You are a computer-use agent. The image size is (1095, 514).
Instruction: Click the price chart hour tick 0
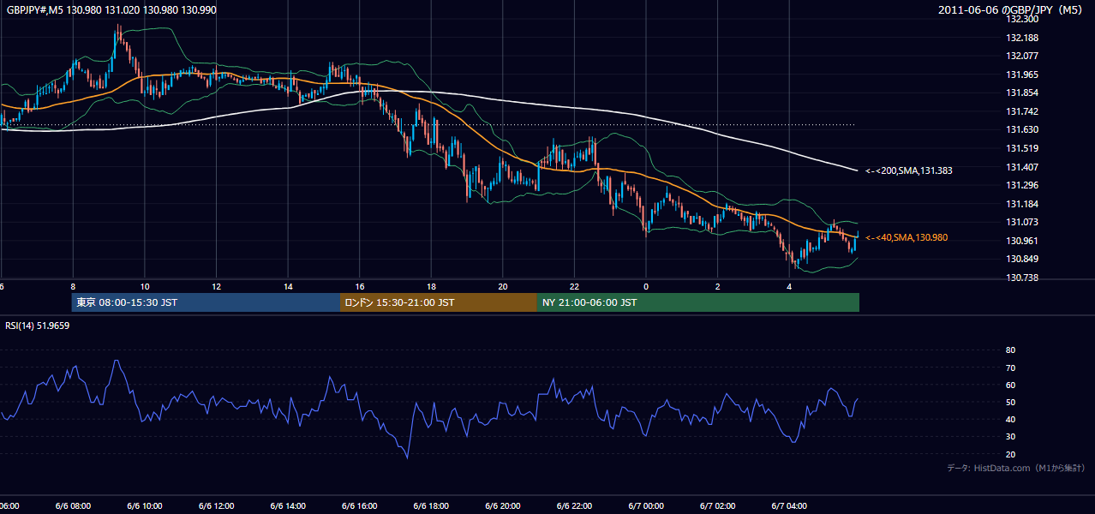tap(646, 286)
